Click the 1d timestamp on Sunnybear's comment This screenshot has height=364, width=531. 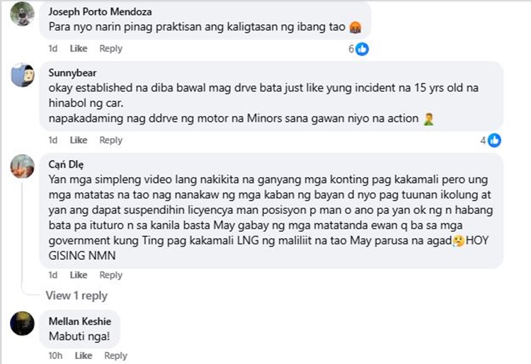pyautogui.click(x=53, y=140)
